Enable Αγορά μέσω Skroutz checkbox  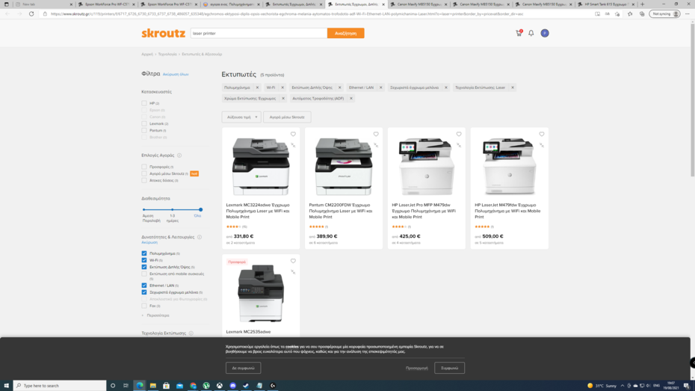point(144,173)
